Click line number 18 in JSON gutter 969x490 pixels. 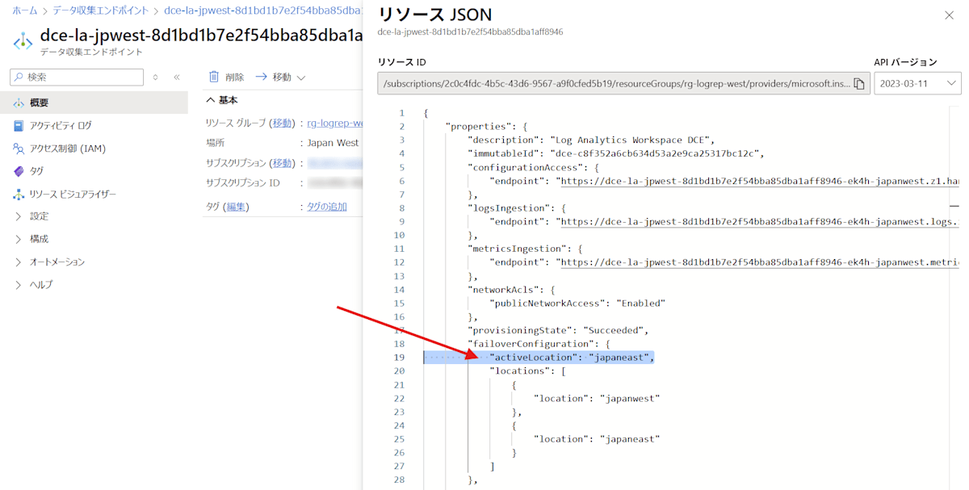tap(399, 344)
